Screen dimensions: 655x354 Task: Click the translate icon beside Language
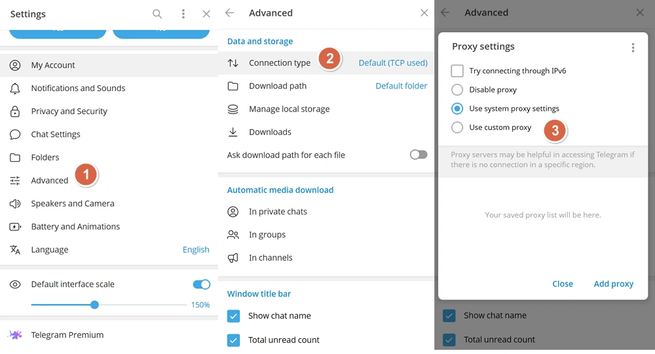coord(15,250)
